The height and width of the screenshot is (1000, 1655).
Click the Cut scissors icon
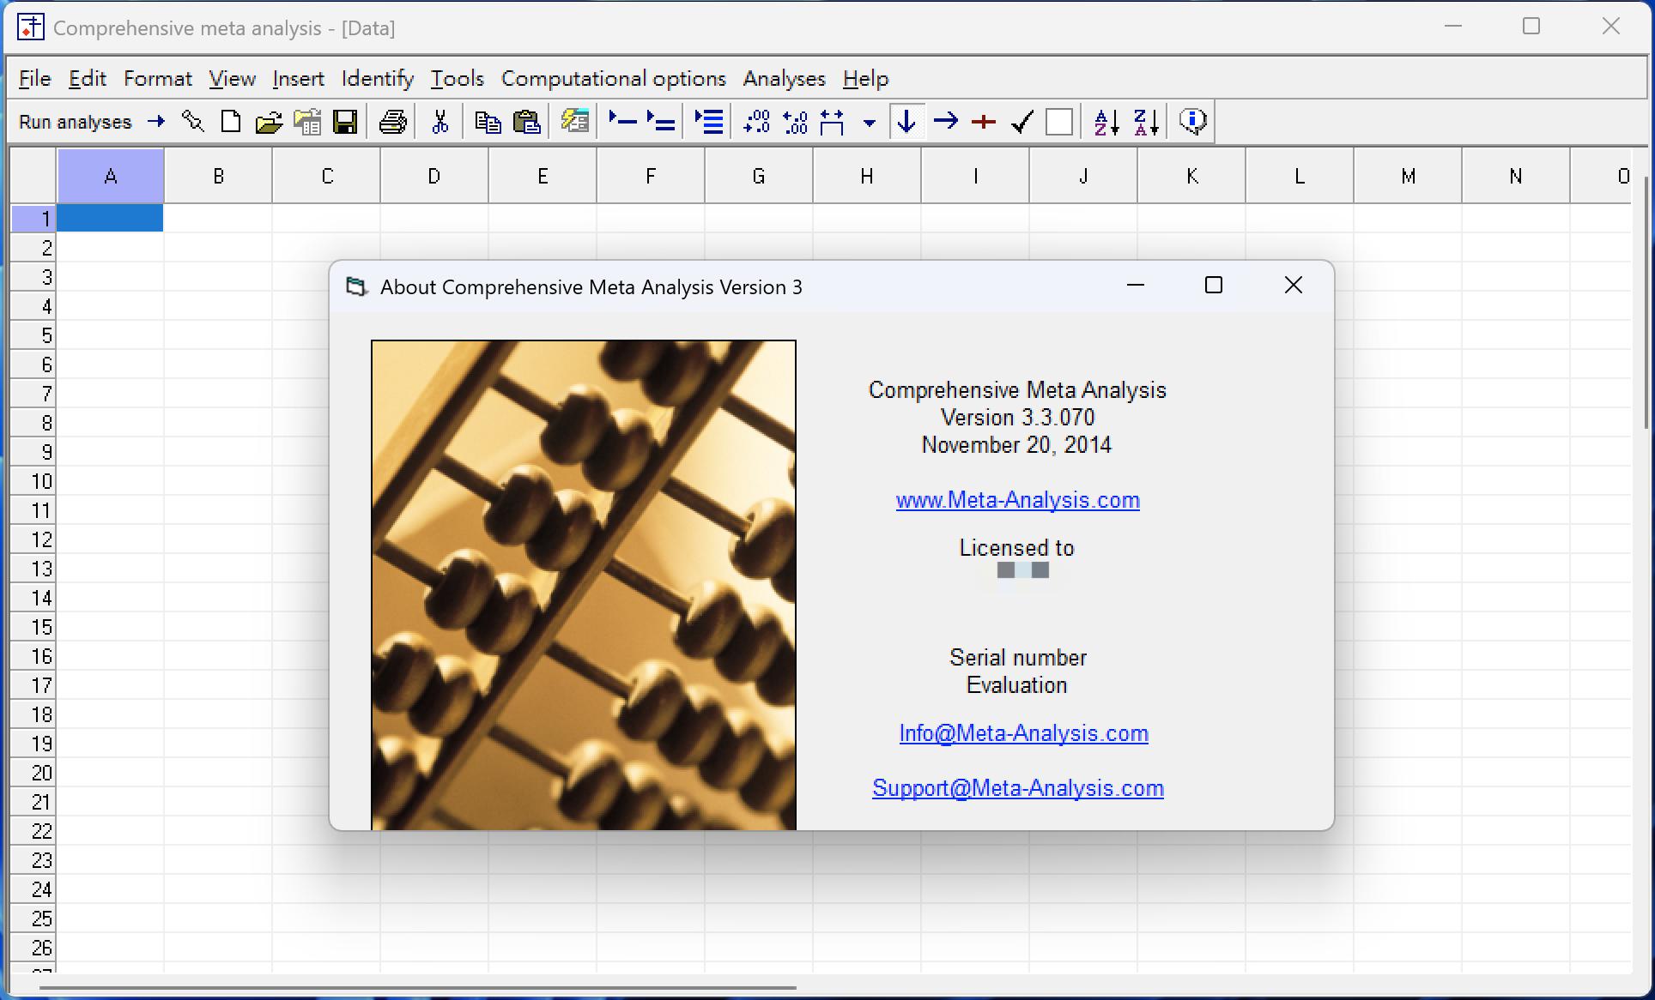pos(440,122)
